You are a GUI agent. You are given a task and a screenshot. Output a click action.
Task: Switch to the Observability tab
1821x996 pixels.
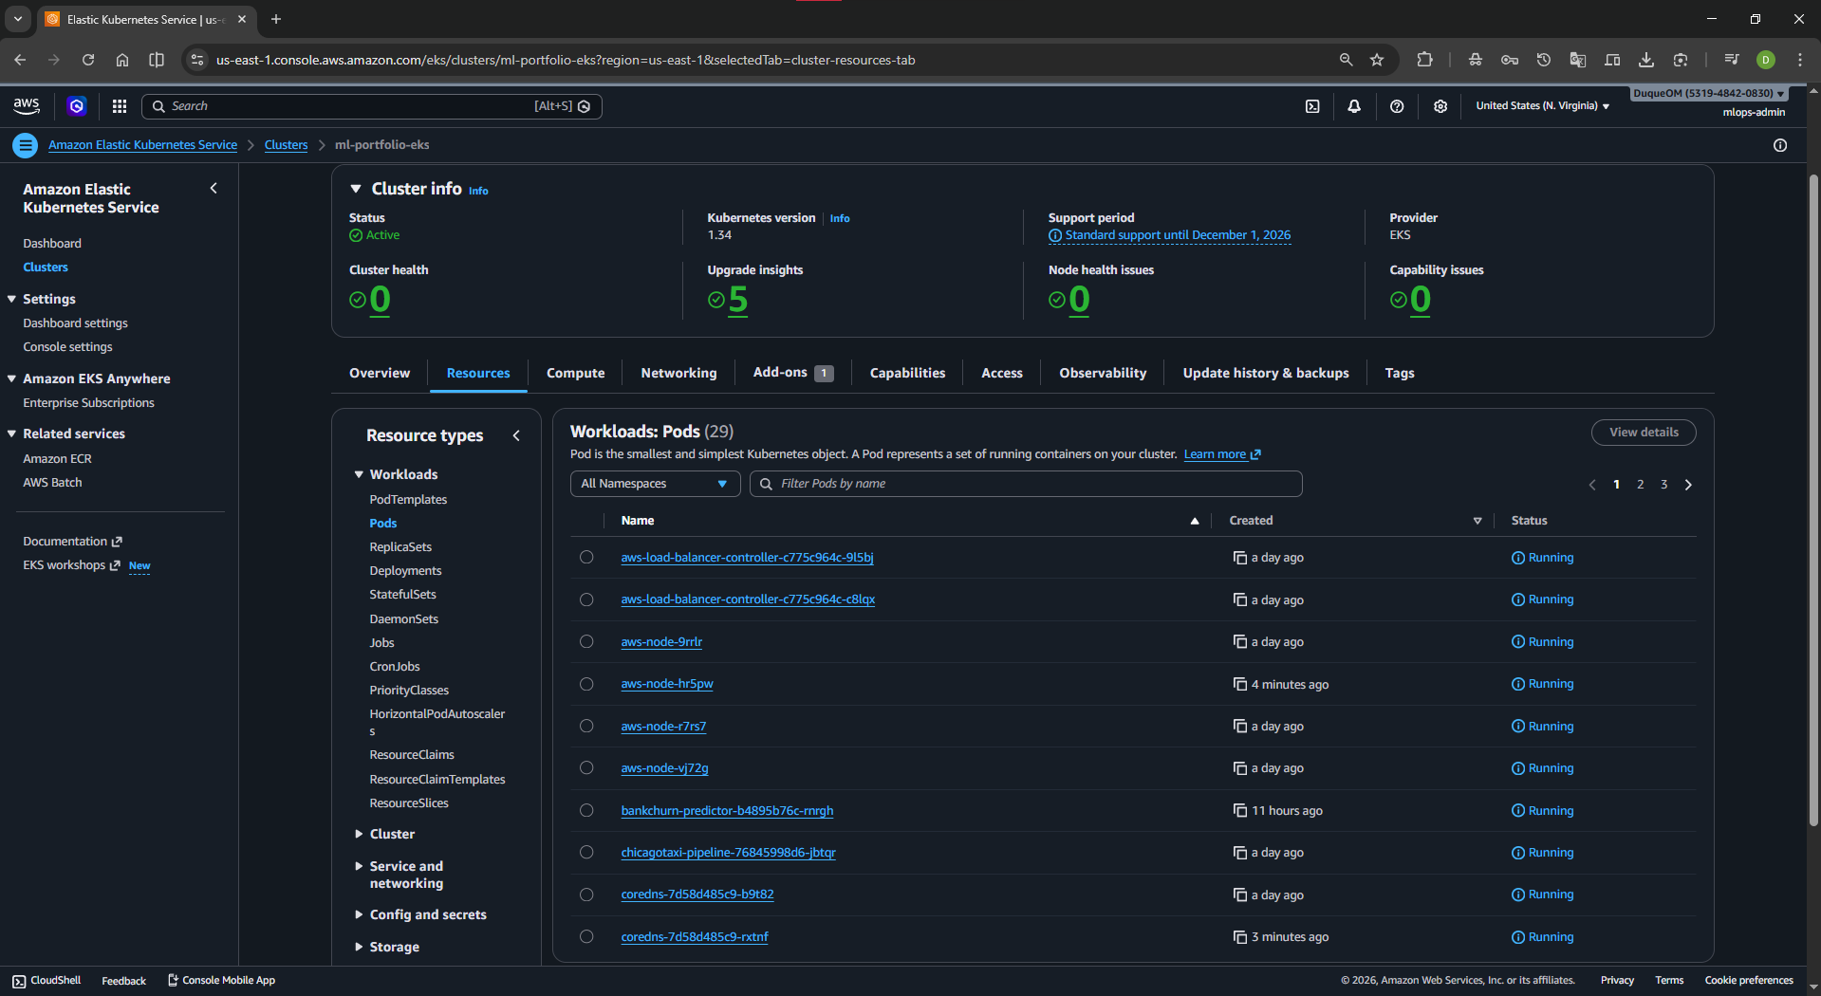click(1103, 373)
